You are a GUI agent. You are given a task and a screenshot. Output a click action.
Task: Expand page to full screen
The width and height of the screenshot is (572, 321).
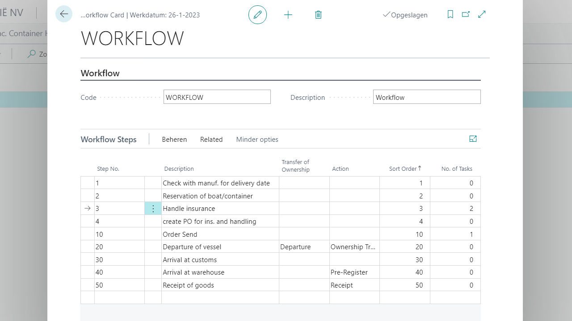click(x=482, y=14)
